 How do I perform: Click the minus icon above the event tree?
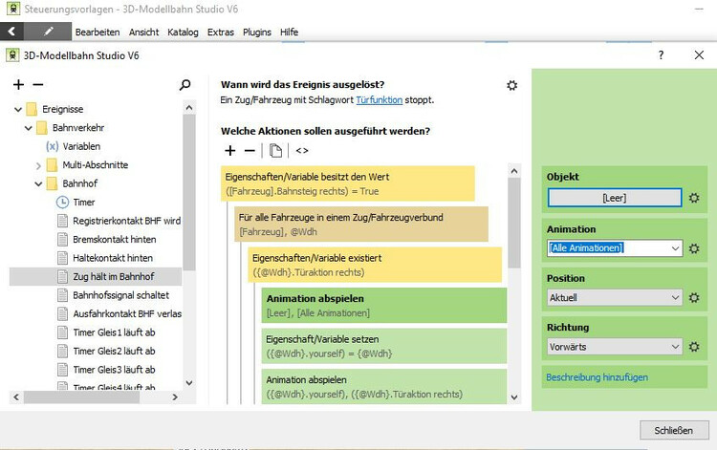(x=37, y=85)
